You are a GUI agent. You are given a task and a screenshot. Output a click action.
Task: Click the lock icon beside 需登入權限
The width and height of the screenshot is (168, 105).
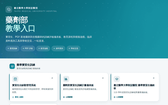click(13, 97)
